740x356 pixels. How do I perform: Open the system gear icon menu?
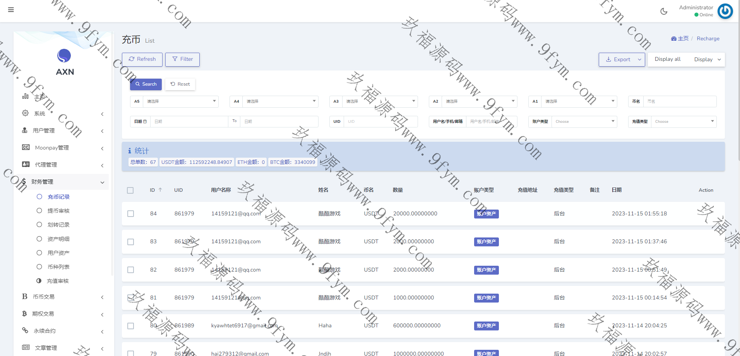[x=26, y=113]
